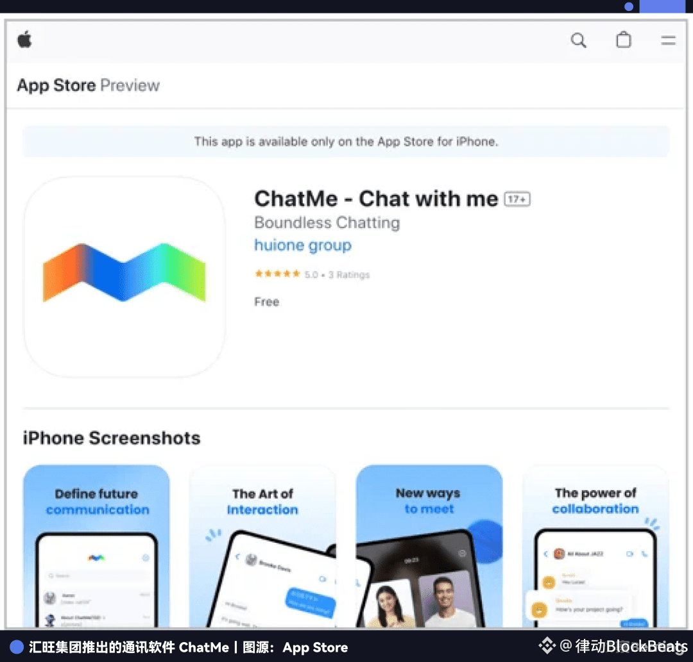Click the iPhone-only availability banner
Screen dimensions: 693x662
(346, 142)
